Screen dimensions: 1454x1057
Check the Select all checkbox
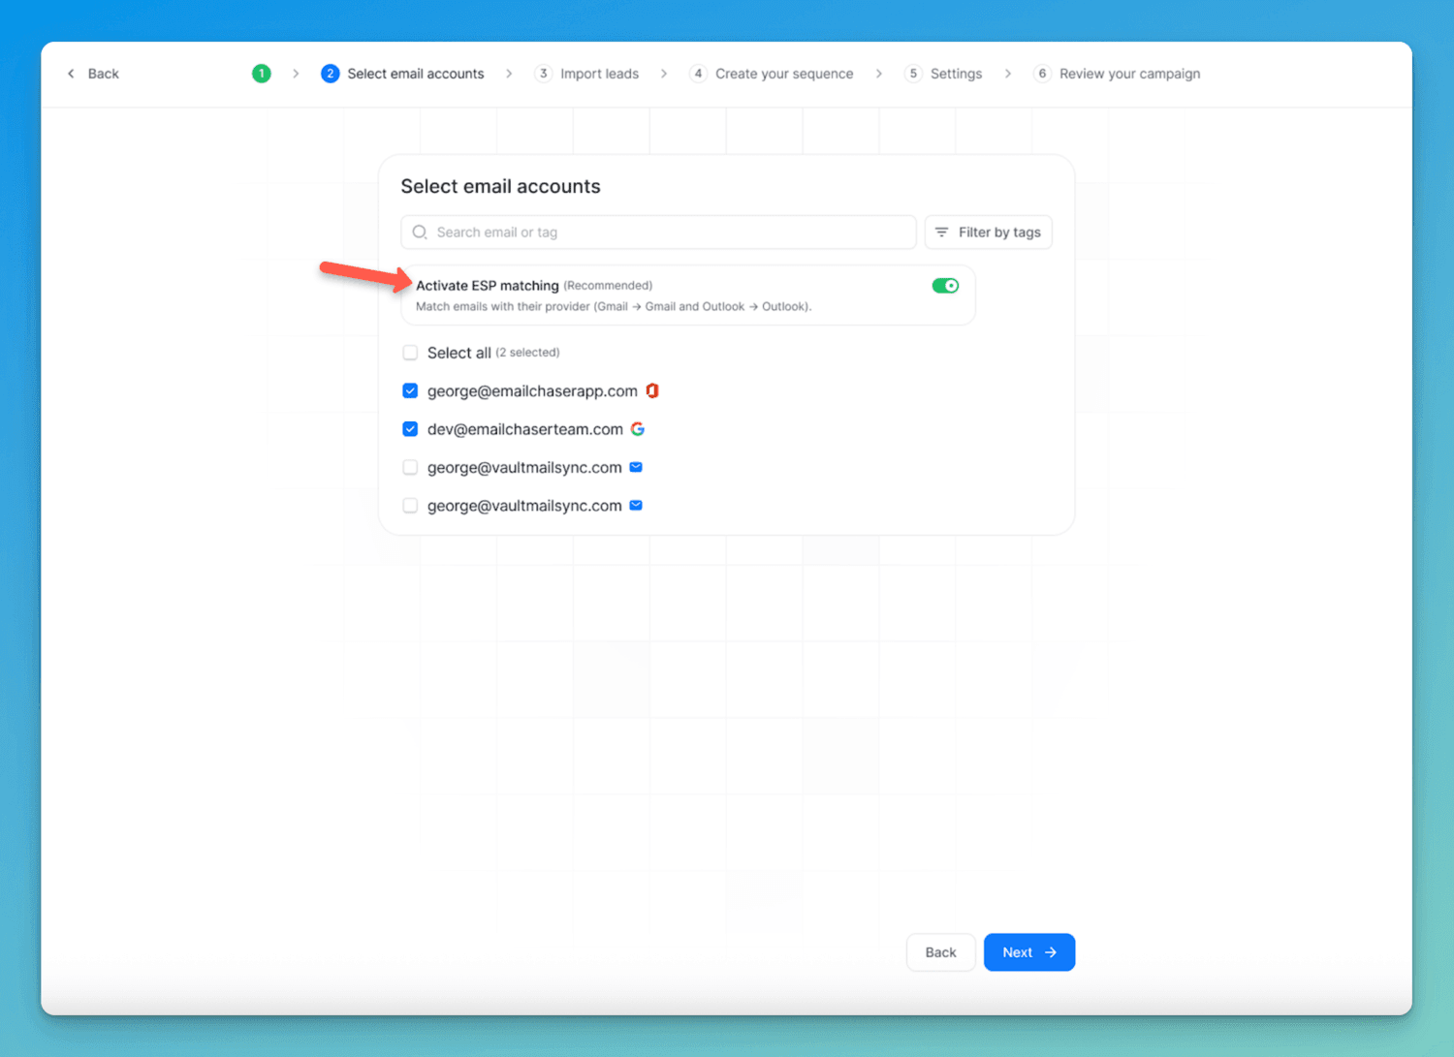pos(410,352)
